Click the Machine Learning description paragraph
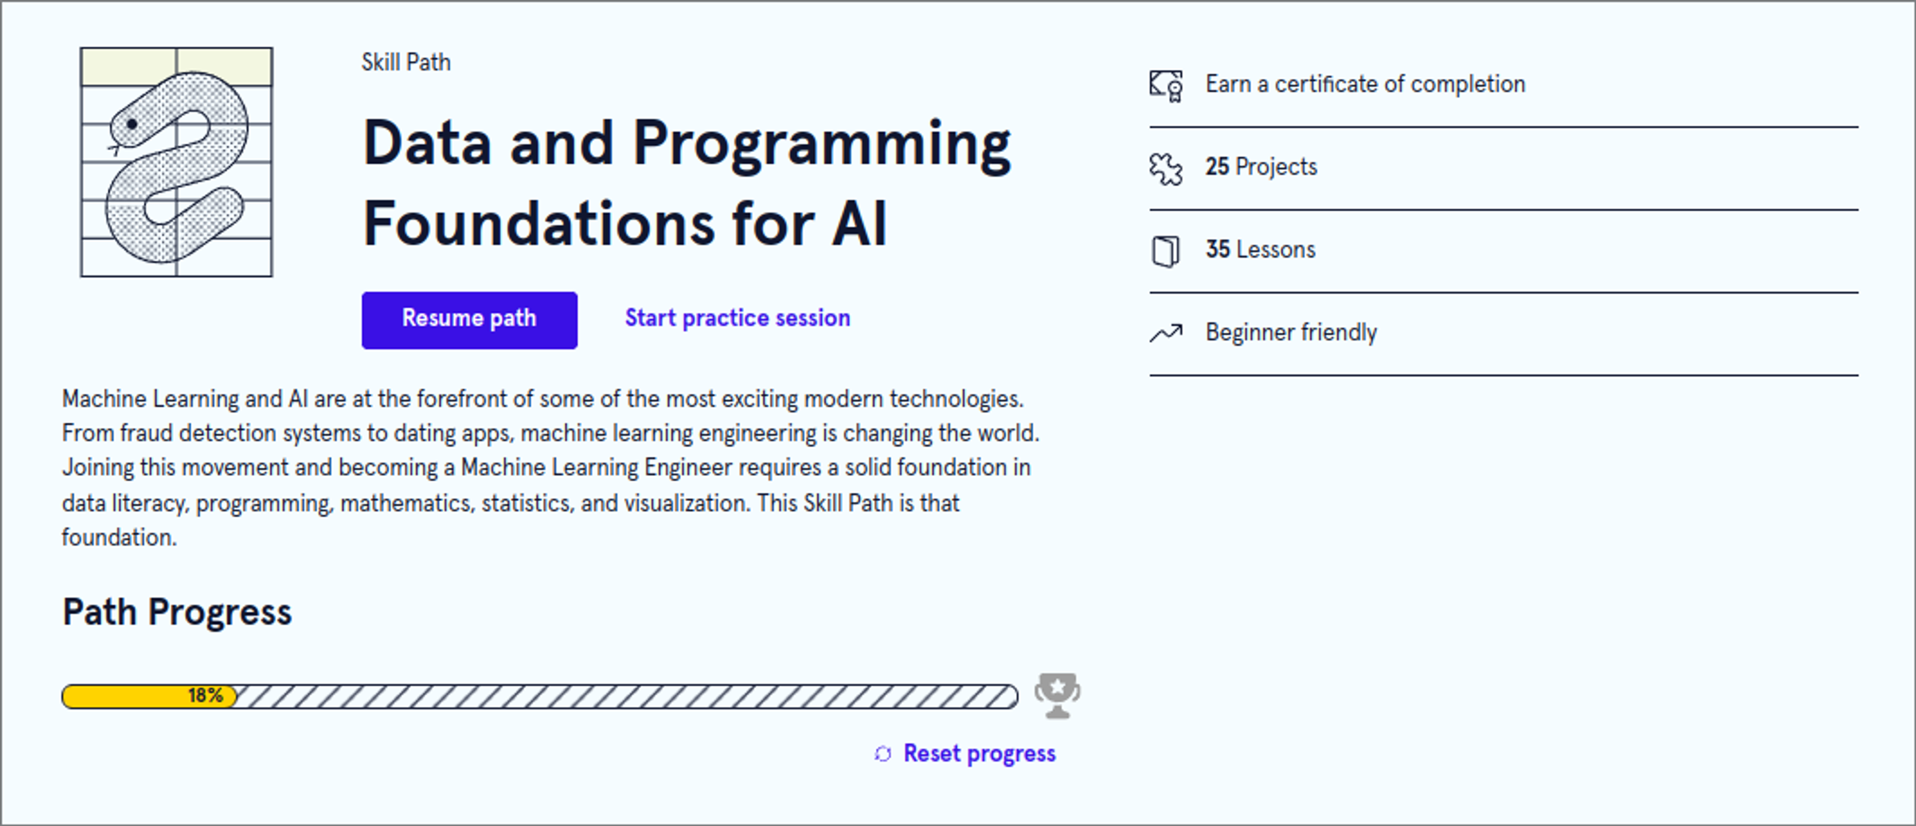Screen dimensions: 1916x826 pyautogui.click(x=550, y=467)
